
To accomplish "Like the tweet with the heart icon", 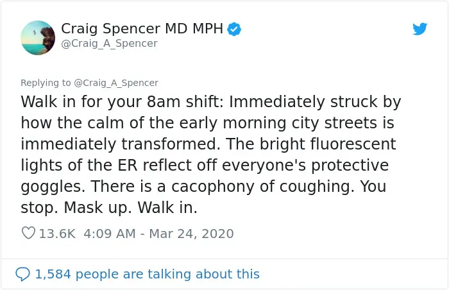I will (28, 233).
